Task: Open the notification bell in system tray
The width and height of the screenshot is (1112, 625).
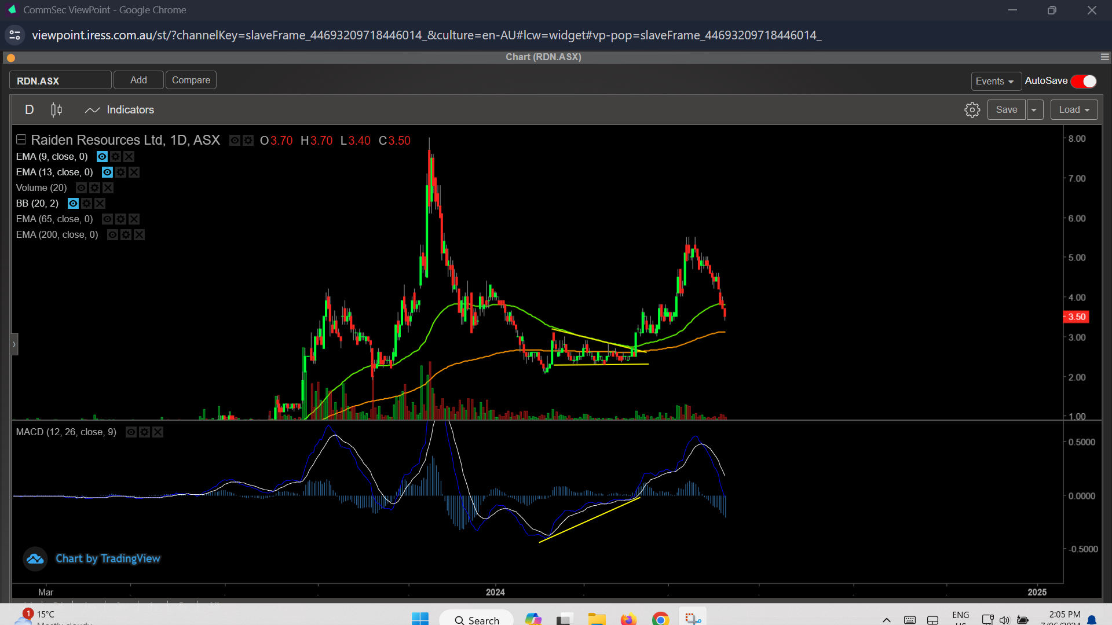Action: click(1092, 620)
